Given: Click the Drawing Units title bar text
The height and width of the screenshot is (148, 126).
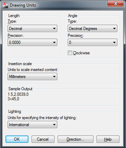Looking at the screenshot, I should tap(23, 5).
